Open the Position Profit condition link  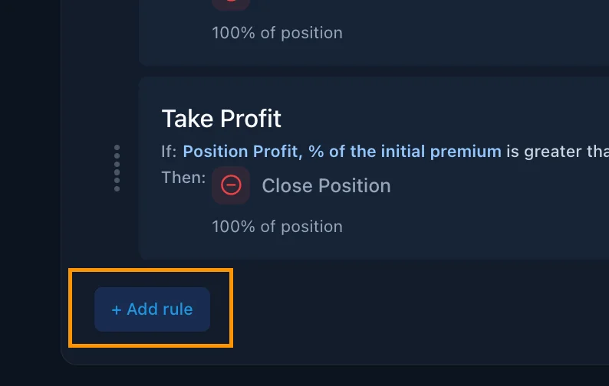(x=341, y=152)
